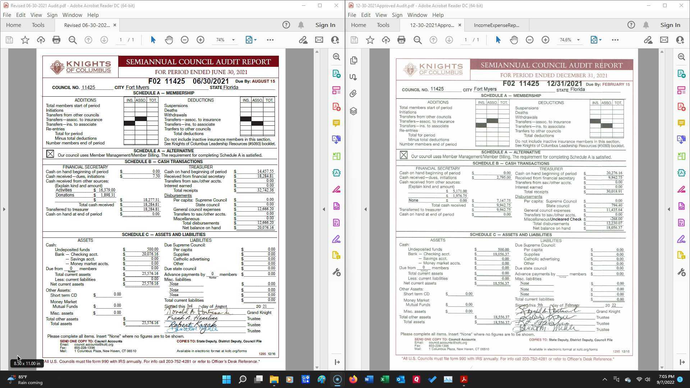Open the 74.6% zoom dropdown in right window

(x=578, y=40)
